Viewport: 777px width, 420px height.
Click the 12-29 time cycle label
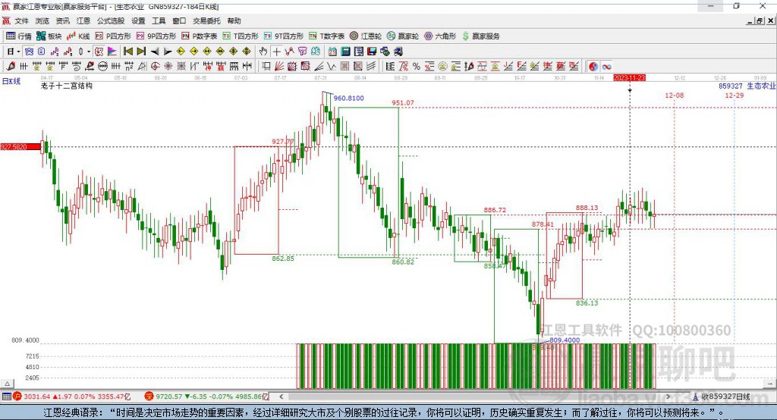pyautogui.click(x=734, y=95)
